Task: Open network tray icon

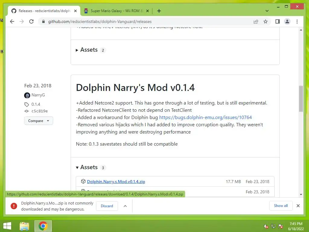Action: click(x=273, y=226)
